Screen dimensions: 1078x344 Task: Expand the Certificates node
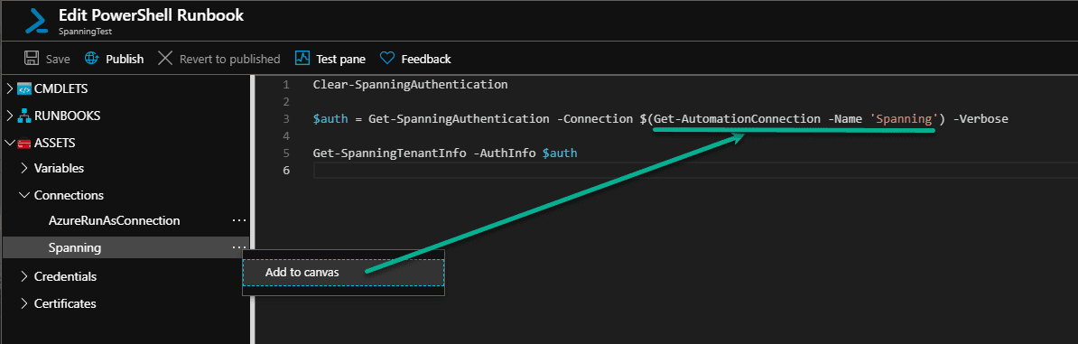(24, 303)
